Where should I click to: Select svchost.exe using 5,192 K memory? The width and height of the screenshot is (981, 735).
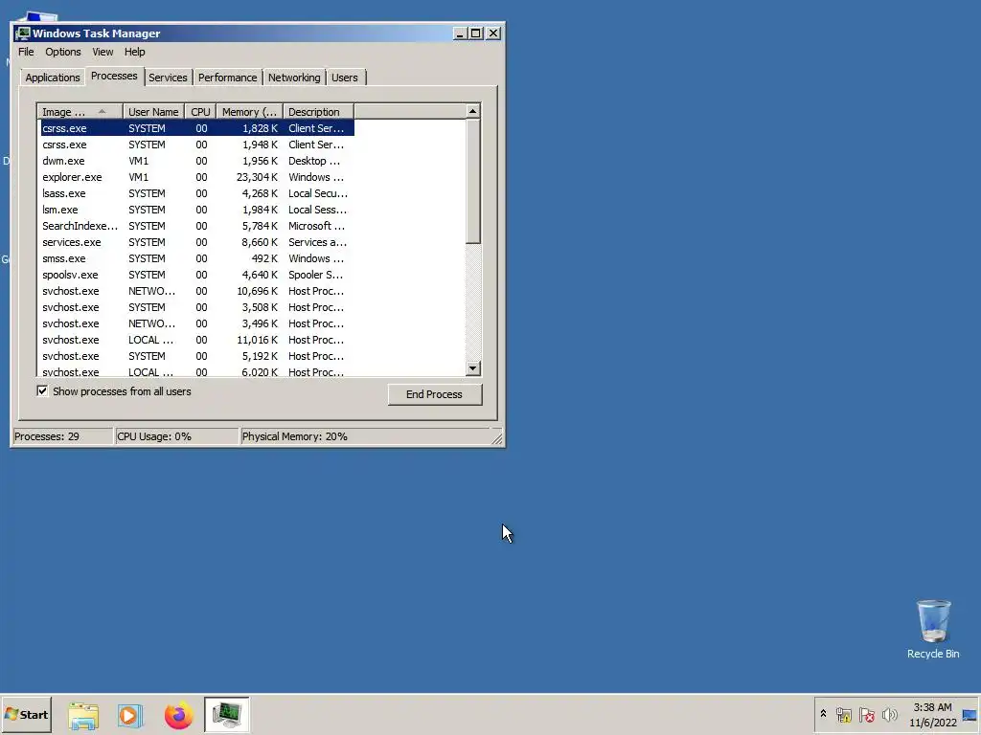tap(197, 356)
